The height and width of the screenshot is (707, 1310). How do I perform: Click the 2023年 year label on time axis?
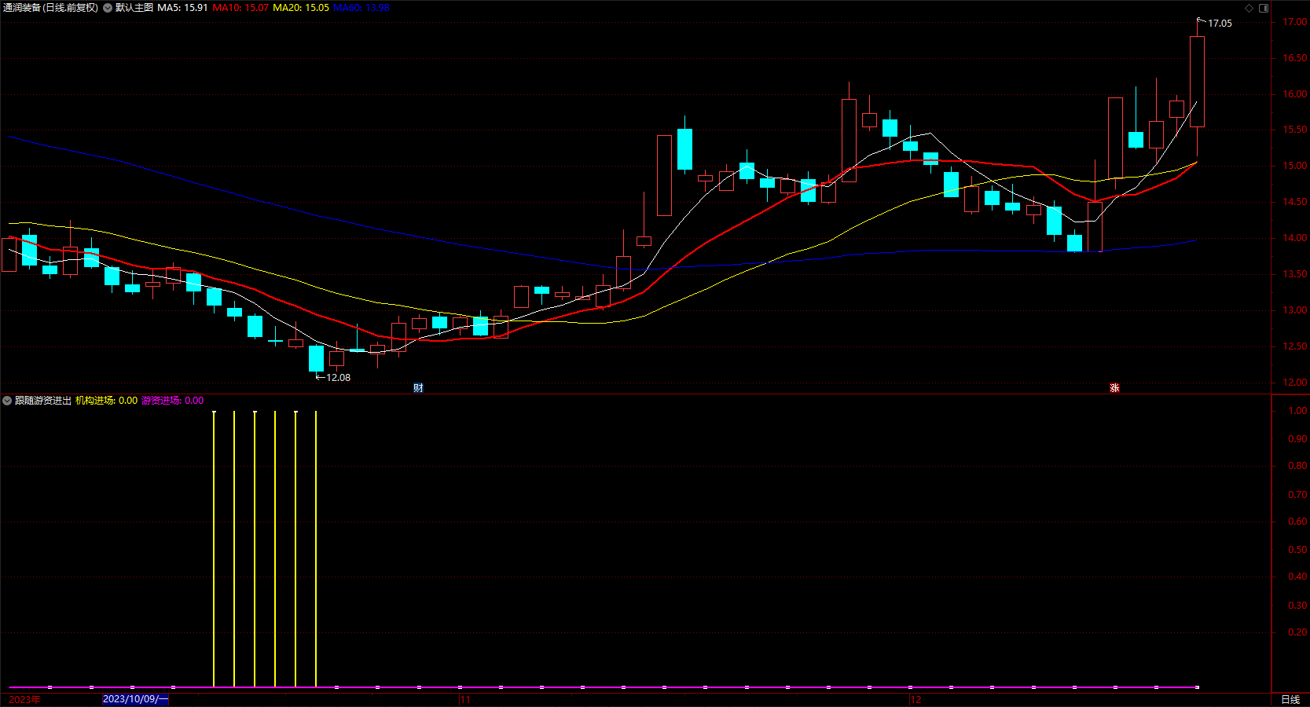coord(24,699)
